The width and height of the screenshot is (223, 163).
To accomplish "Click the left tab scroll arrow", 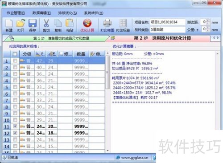I will coord(214,38).
